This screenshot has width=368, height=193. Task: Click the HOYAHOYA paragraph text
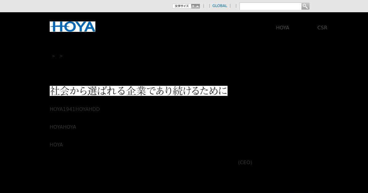click(63, 127)
